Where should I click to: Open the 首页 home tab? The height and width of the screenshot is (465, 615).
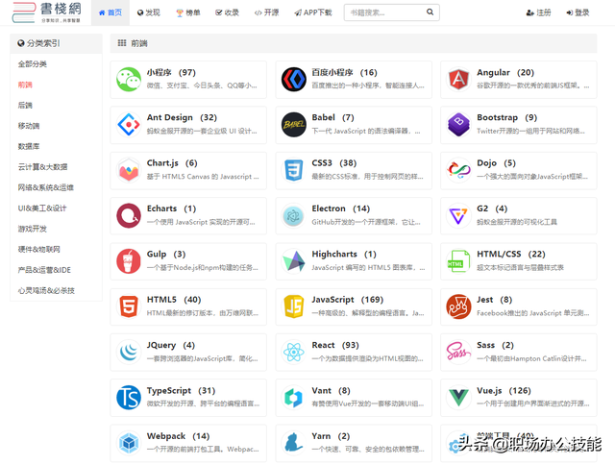[x=111, y=12]
